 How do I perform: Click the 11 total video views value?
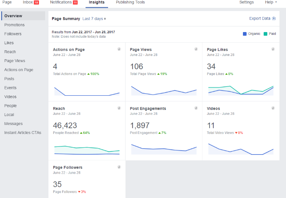tap(211, 125)
